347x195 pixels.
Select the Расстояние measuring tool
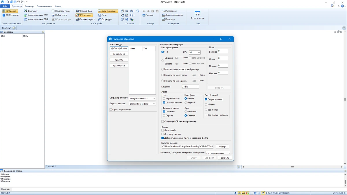[169, 11]
